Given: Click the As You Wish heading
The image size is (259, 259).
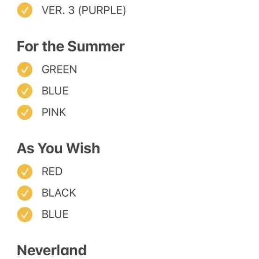Looking at the screenshot, I should pos(58,148).
